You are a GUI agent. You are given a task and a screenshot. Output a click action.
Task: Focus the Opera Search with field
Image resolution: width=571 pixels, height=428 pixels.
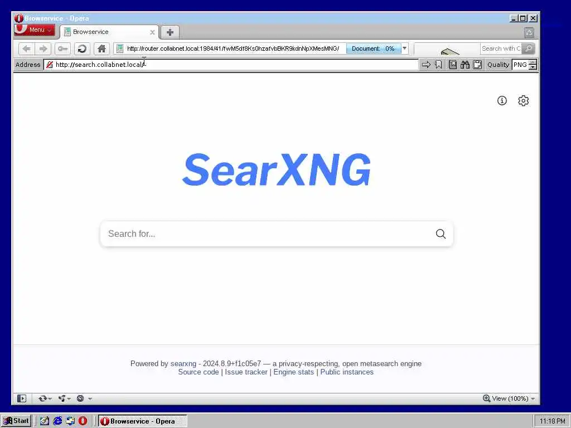pyautogui.click(x=501, y=48)
